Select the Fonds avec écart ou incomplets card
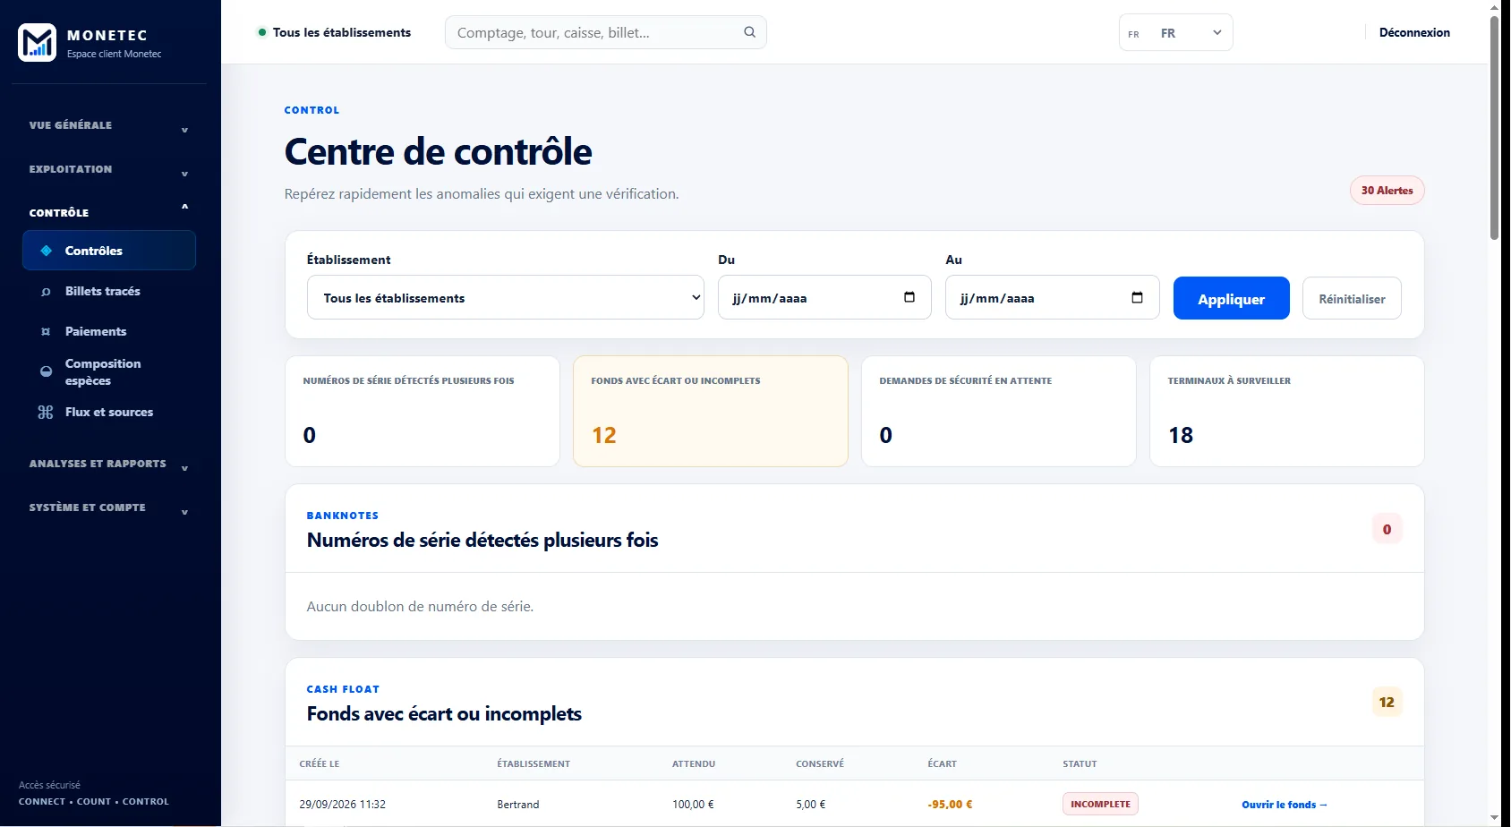 tap(711, 412)
